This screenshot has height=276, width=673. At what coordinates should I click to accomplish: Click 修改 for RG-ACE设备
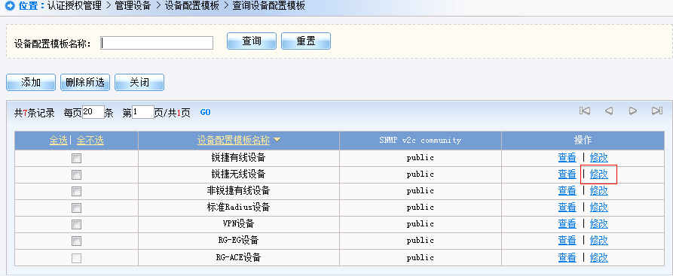599,257
